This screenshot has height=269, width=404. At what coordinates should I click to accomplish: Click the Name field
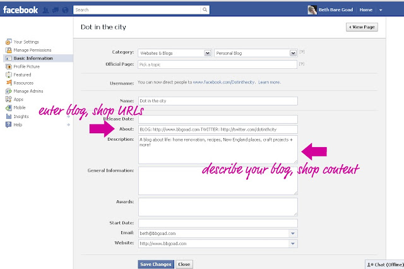click(218, 101)
